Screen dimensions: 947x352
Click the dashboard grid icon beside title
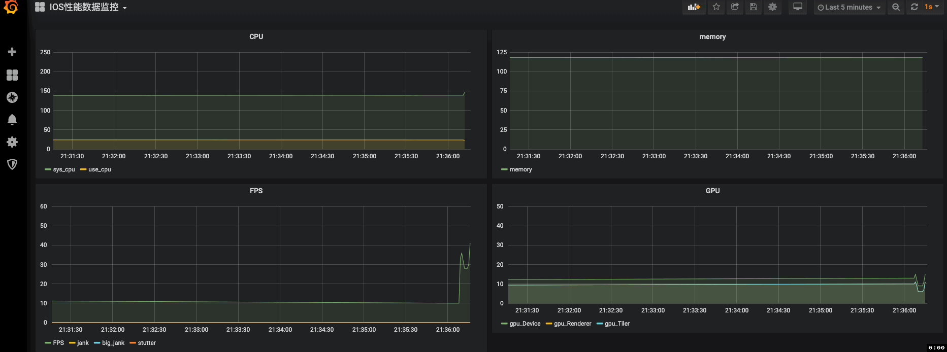pos(40,7)
